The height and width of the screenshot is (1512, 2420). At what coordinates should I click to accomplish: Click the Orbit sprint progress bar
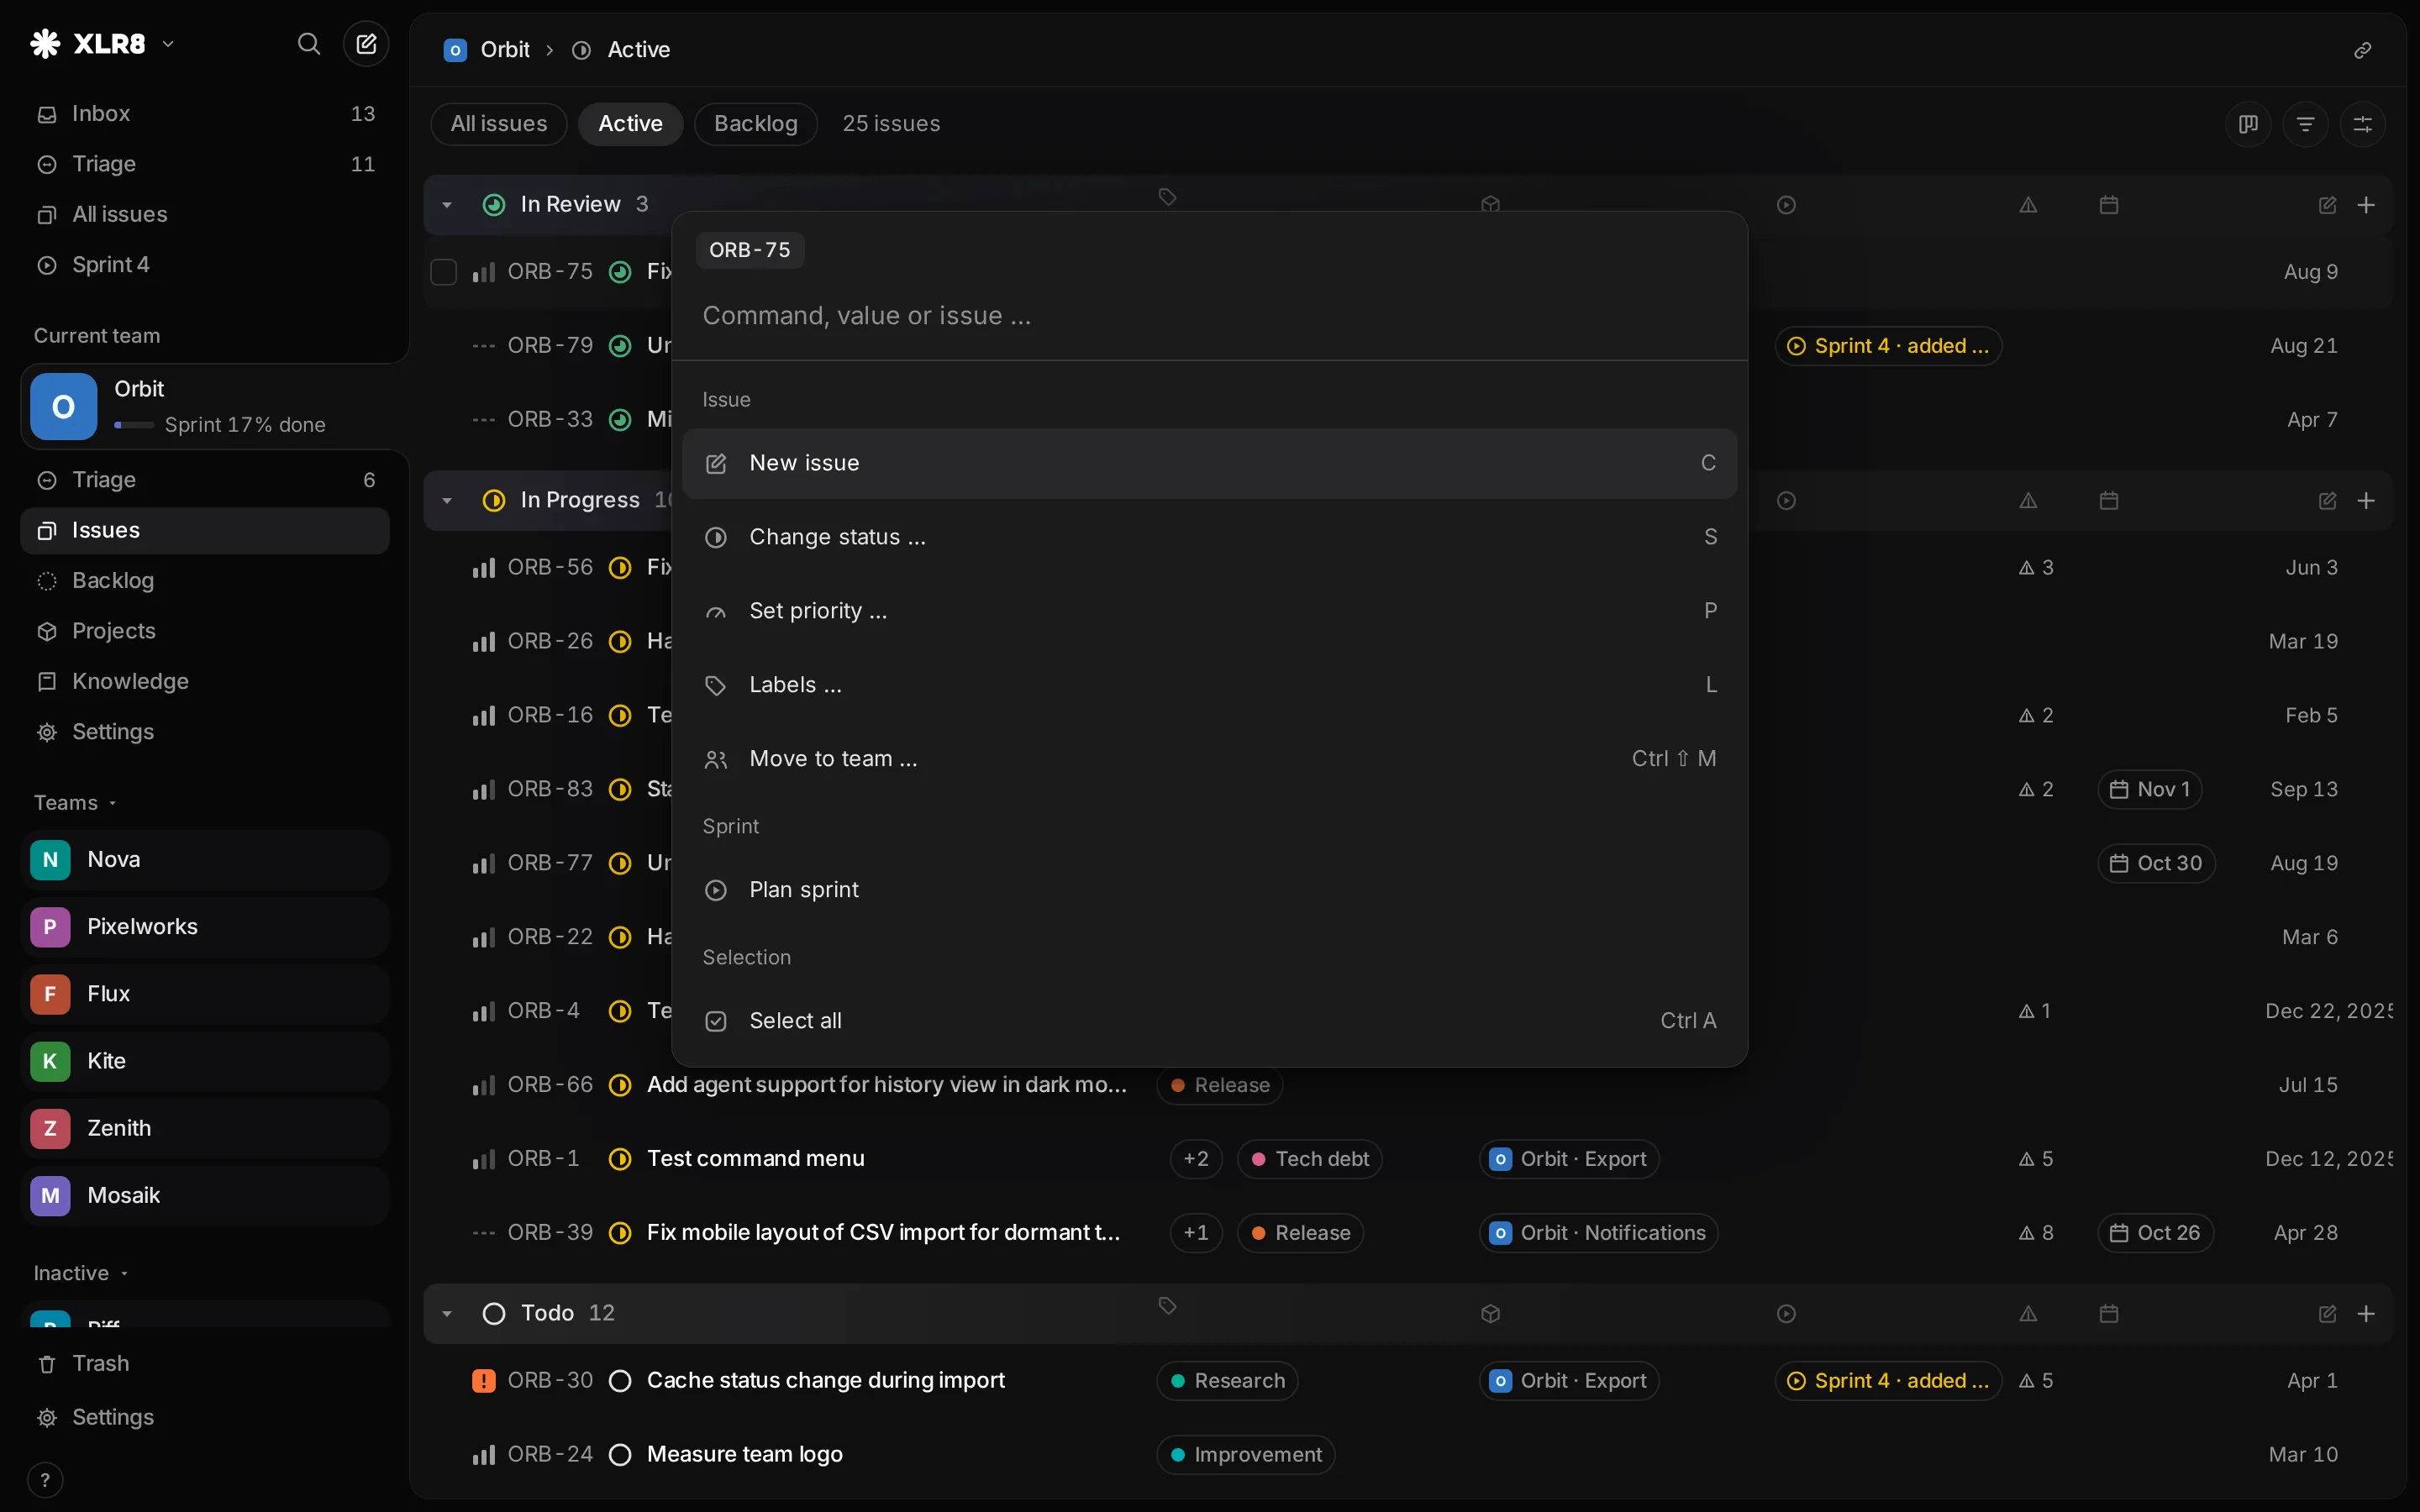[134, 426]
